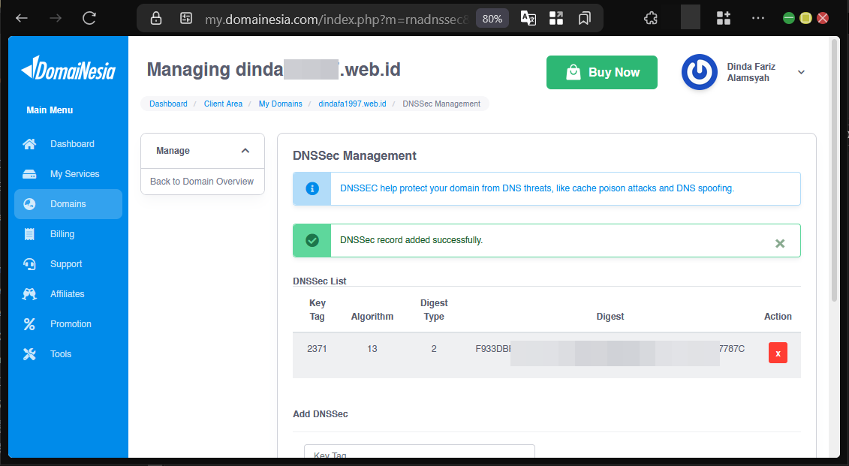
Task: Click the Promotion percent icon
Action: coord(29,324)
